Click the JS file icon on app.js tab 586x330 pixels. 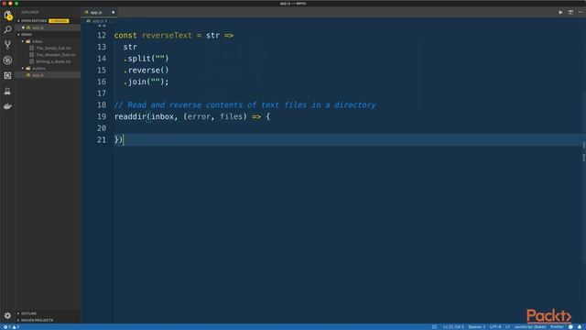tap(87, 12)
